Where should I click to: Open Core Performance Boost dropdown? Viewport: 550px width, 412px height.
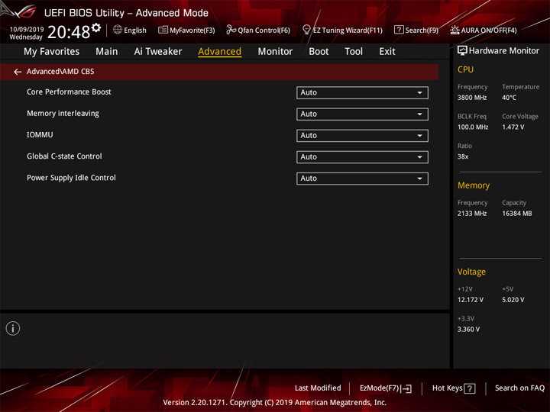pos(362,93)
